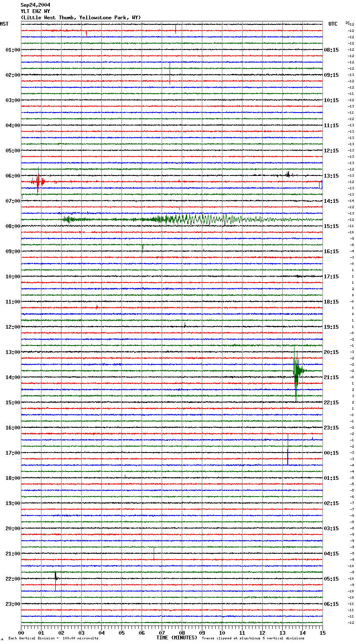The height and width of the screenshot is (644, 356).
Task: Click the 10:00 MST time label
Action: coord(13,277)
